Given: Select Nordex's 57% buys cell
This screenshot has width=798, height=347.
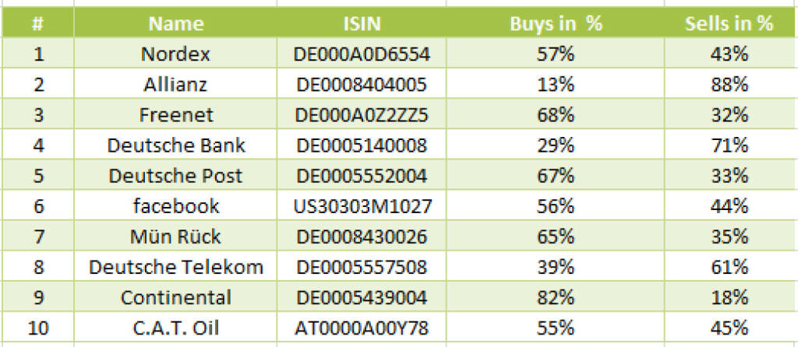Looking at the screenshot, I should click(556, 54).
